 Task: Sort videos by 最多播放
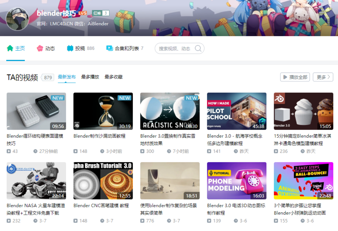[90, 77]
